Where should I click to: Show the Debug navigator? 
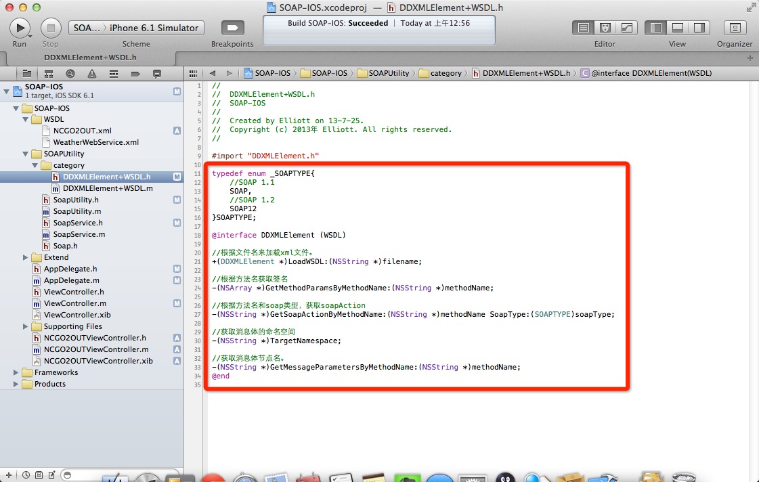tap(114, 74)
